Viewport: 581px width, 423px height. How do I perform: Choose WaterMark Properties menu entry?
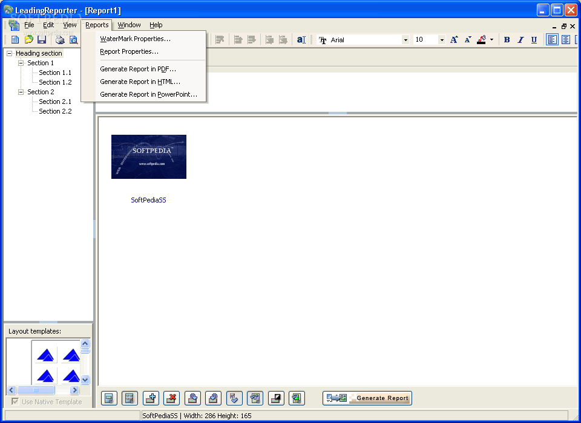coord(144,39)
